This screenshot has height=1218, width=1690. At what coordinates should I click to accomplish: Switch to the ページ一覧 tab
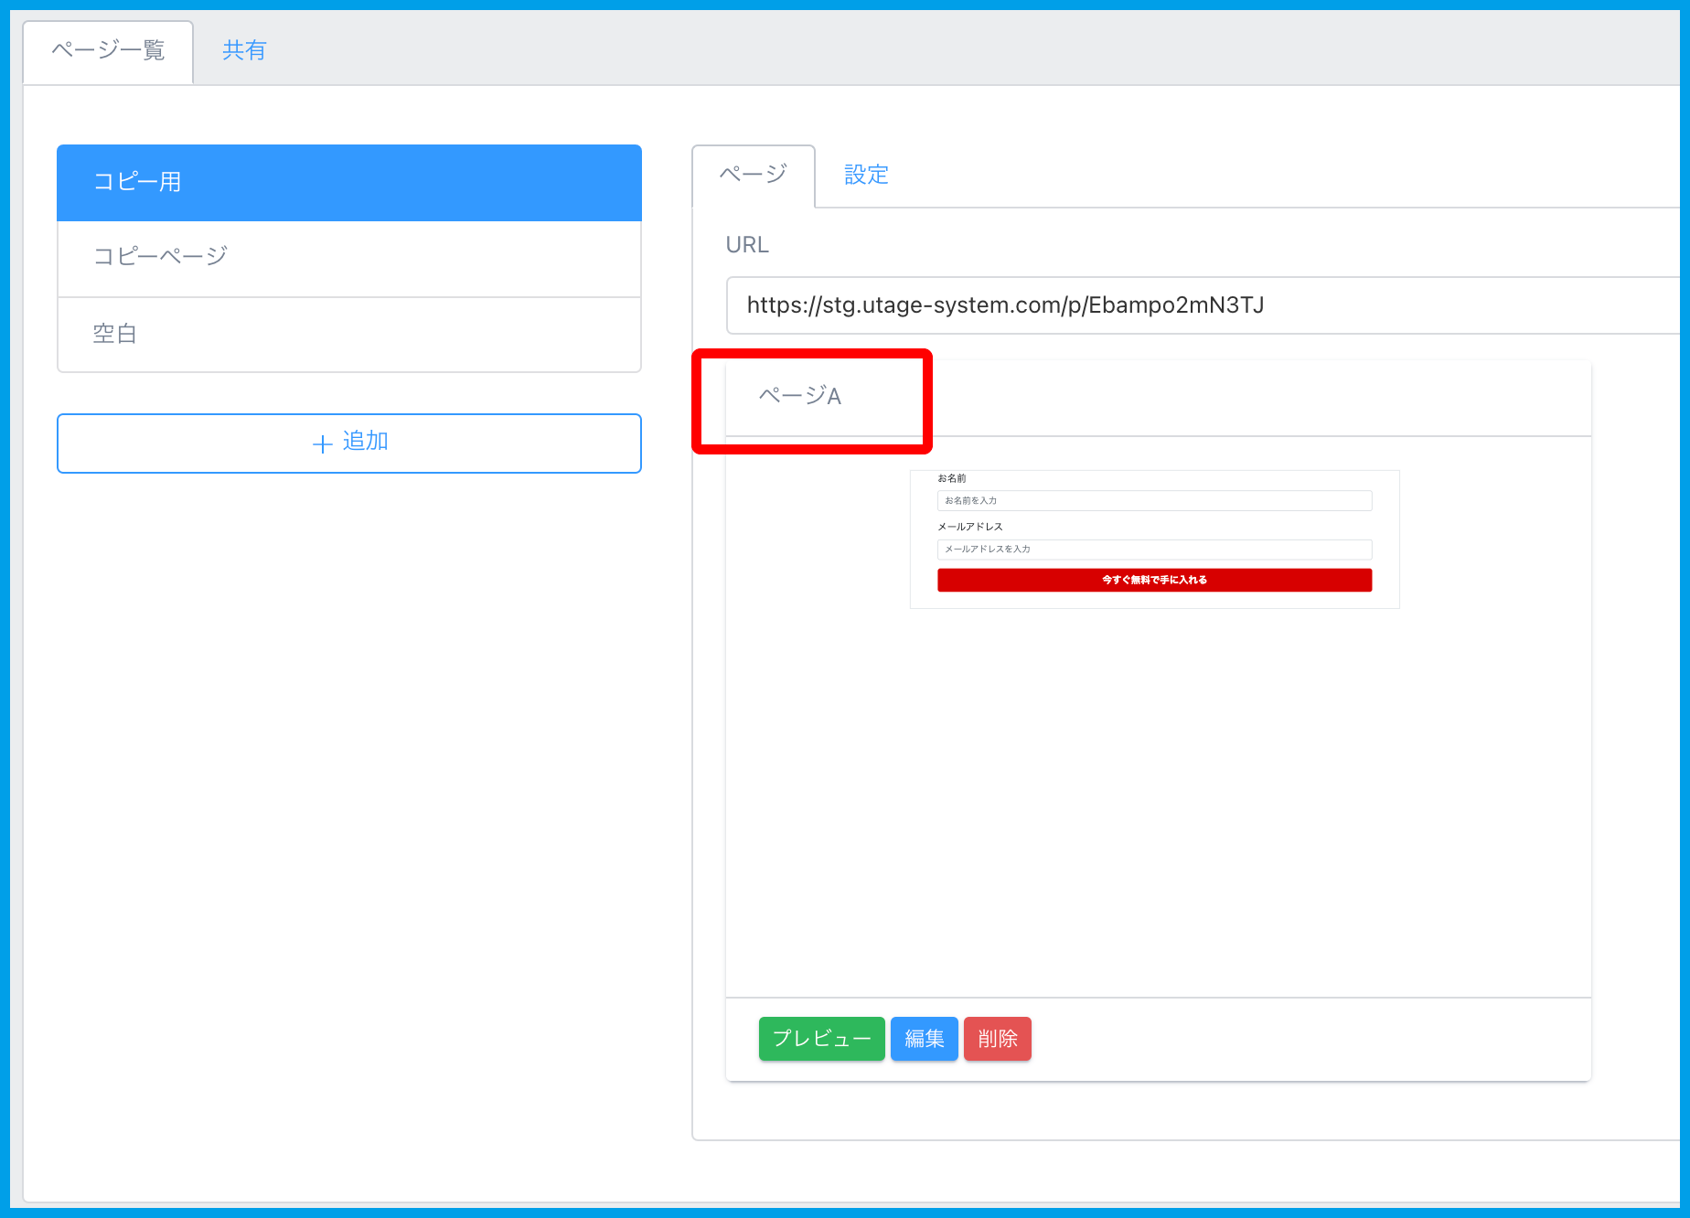pyautogui.click(x=108, y=50)
